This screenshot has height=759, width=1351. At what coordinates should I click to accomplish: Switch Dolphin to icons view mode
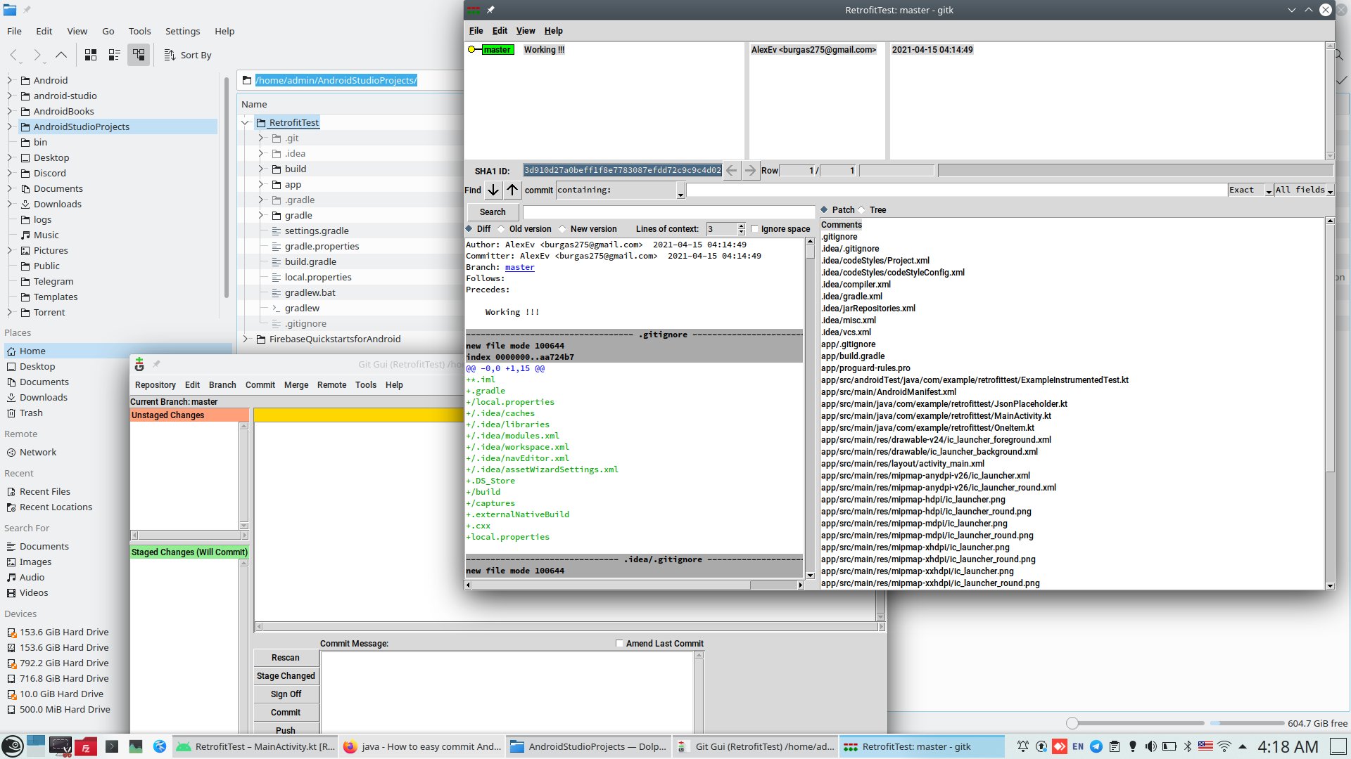click(x=91, y=55)
